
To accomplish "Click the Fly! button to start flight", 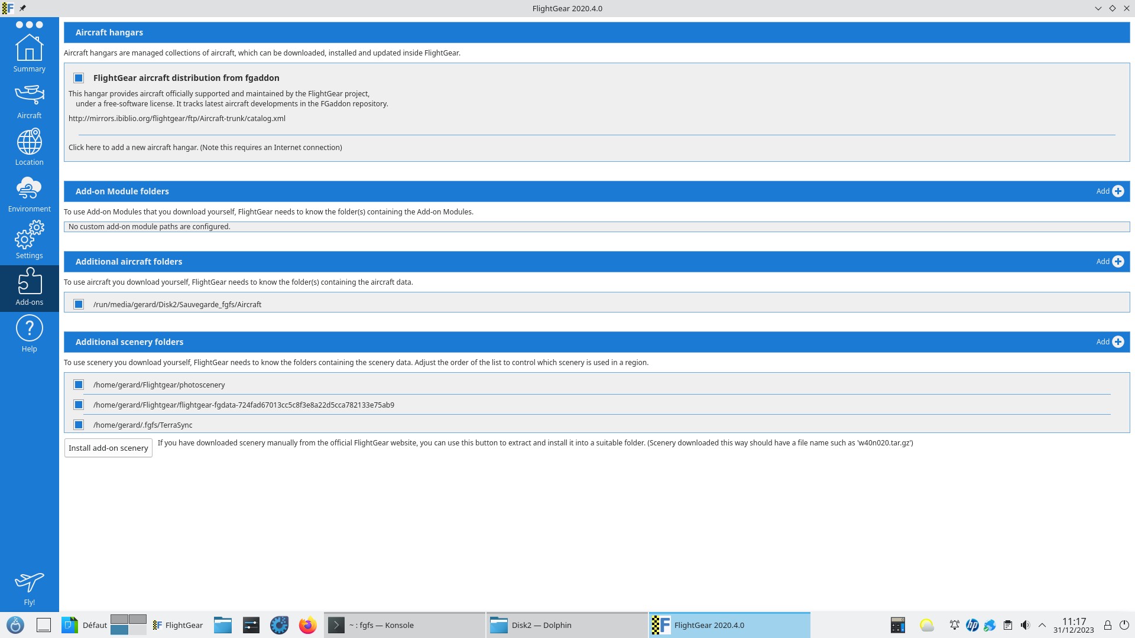I will tap(29, 588).
